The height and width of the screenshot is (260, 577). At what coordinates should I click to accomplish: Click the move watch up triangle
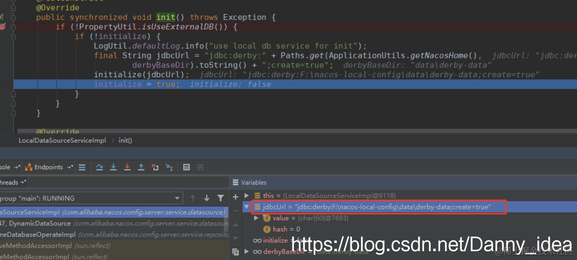[x=235, y=224]
